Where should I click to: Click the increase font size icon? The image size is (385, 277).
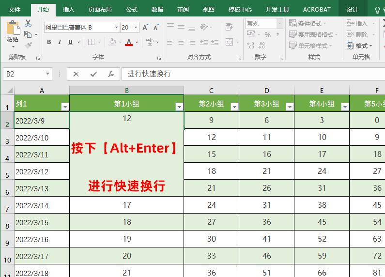click(145, 28)
